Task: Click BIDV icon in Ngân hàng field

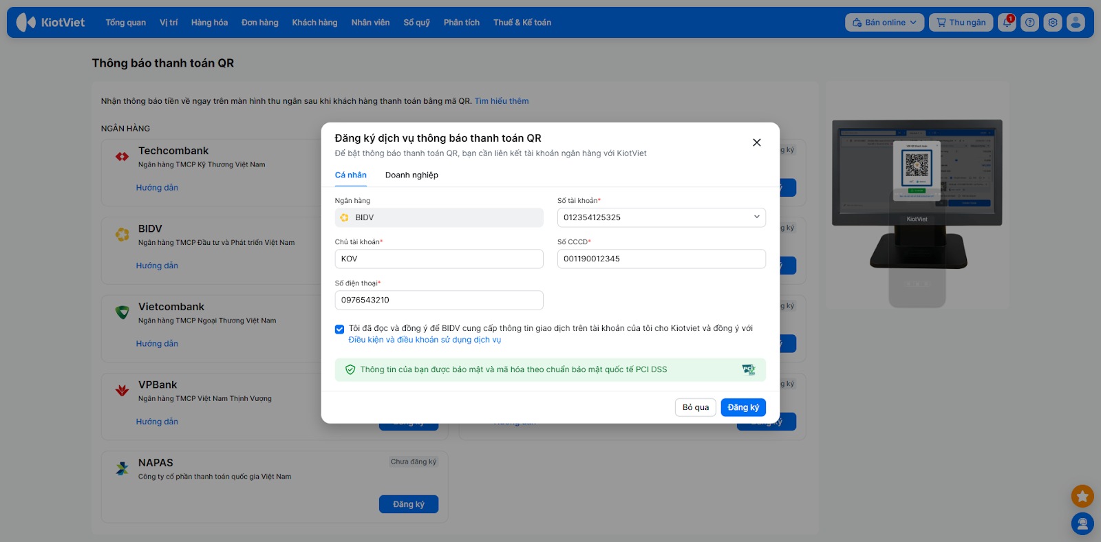Action: coord(345,217)
